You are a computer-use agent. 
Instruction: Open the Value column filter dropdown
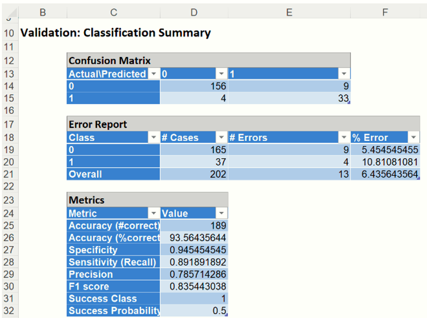tap(221, 213)
